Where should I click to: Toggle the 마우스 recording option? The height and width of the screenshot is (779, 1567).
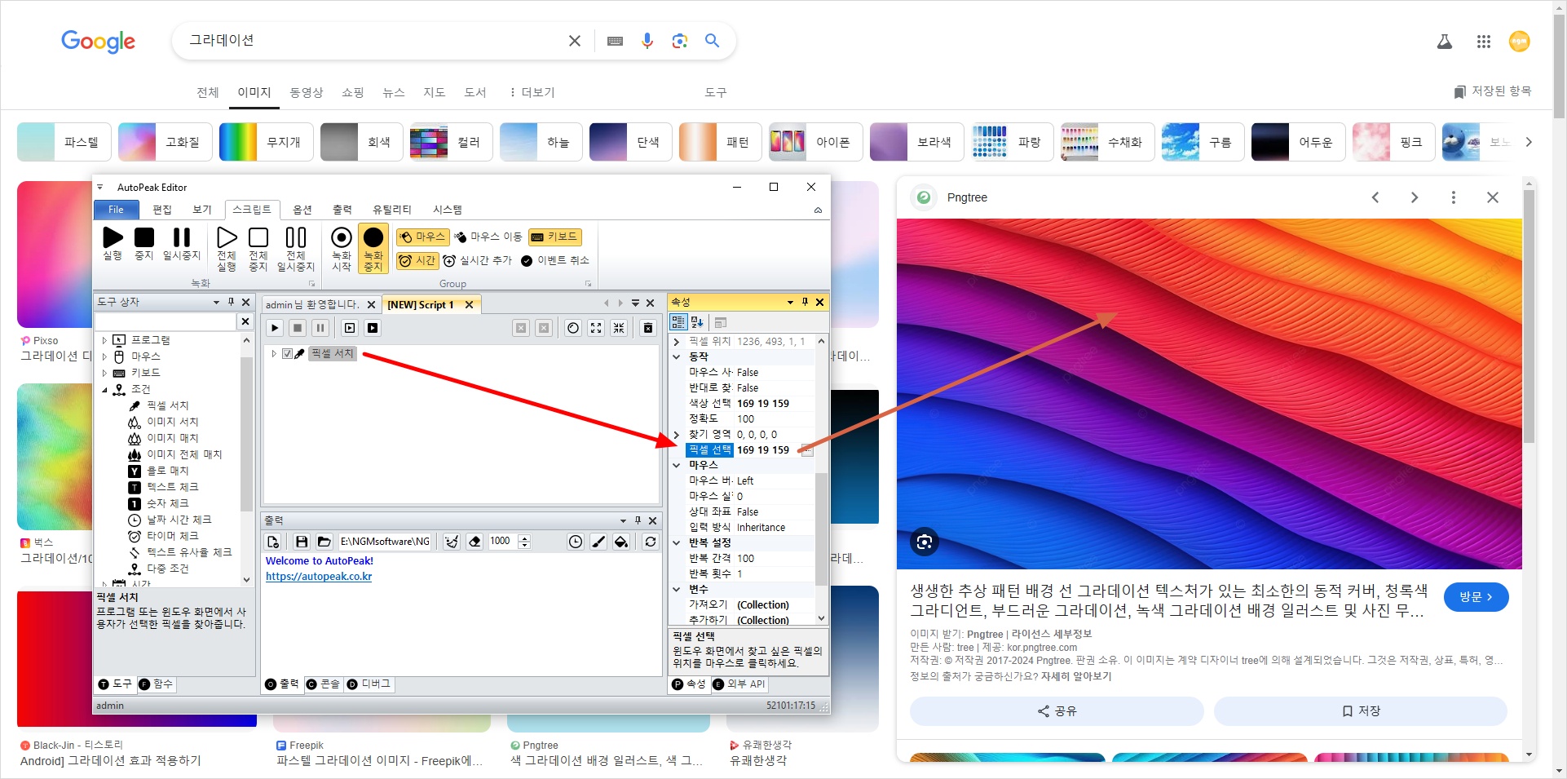(x=422, y=237)
